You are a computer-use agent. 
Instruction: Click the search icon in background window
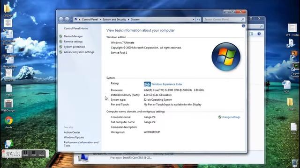point(261,27)
